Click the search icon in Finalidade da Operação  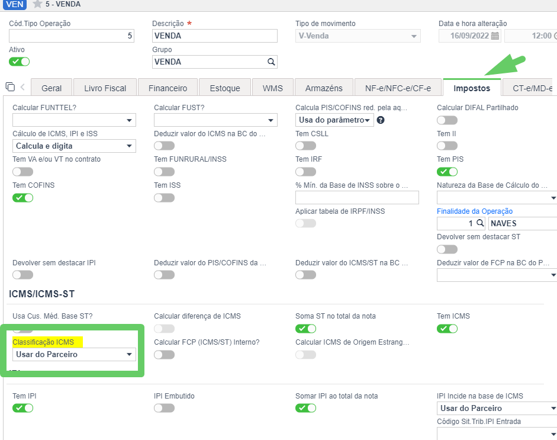(480, 223)
